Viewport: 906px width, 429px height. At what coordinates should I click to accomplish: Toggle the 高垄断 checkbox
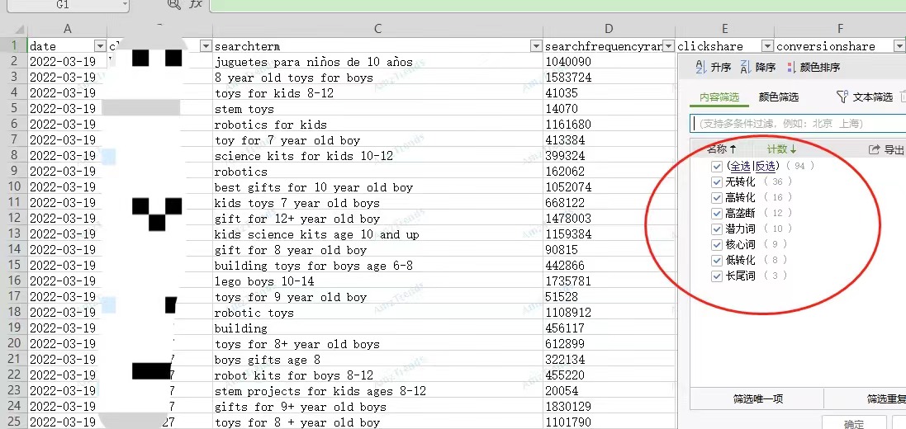(x=716, y=213)
